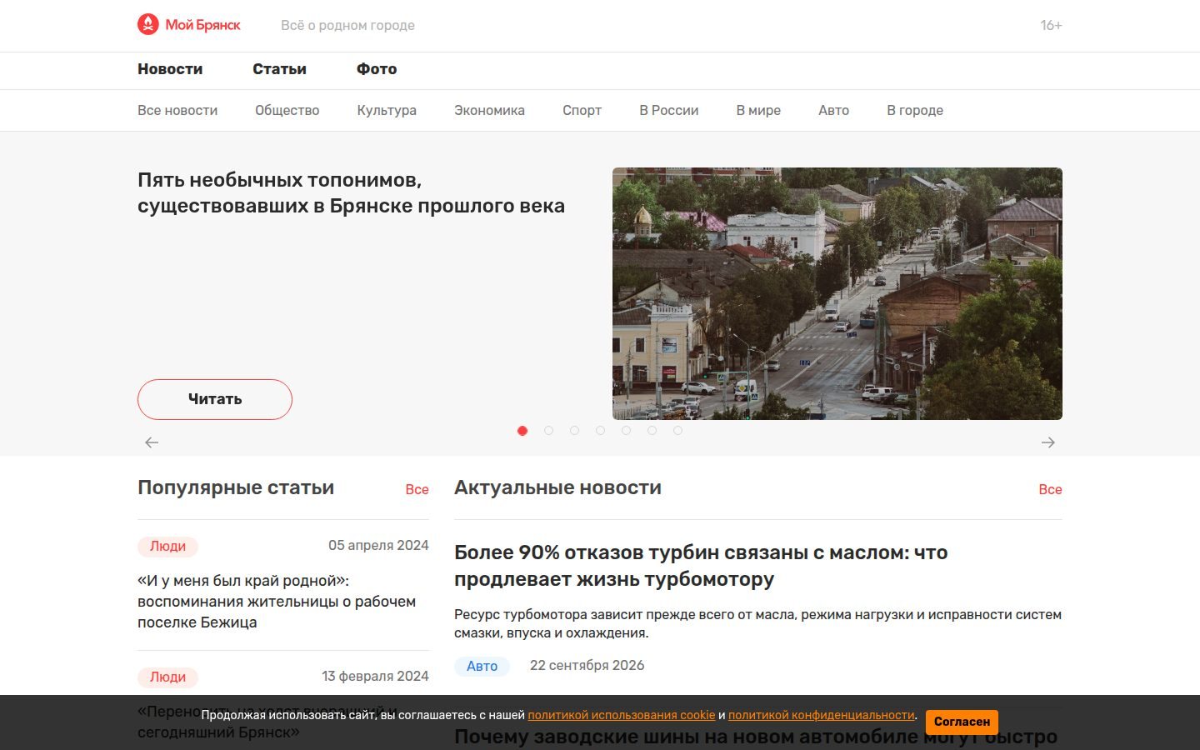Click Люди tag dated 05 апреля 2024

[167, 547]
